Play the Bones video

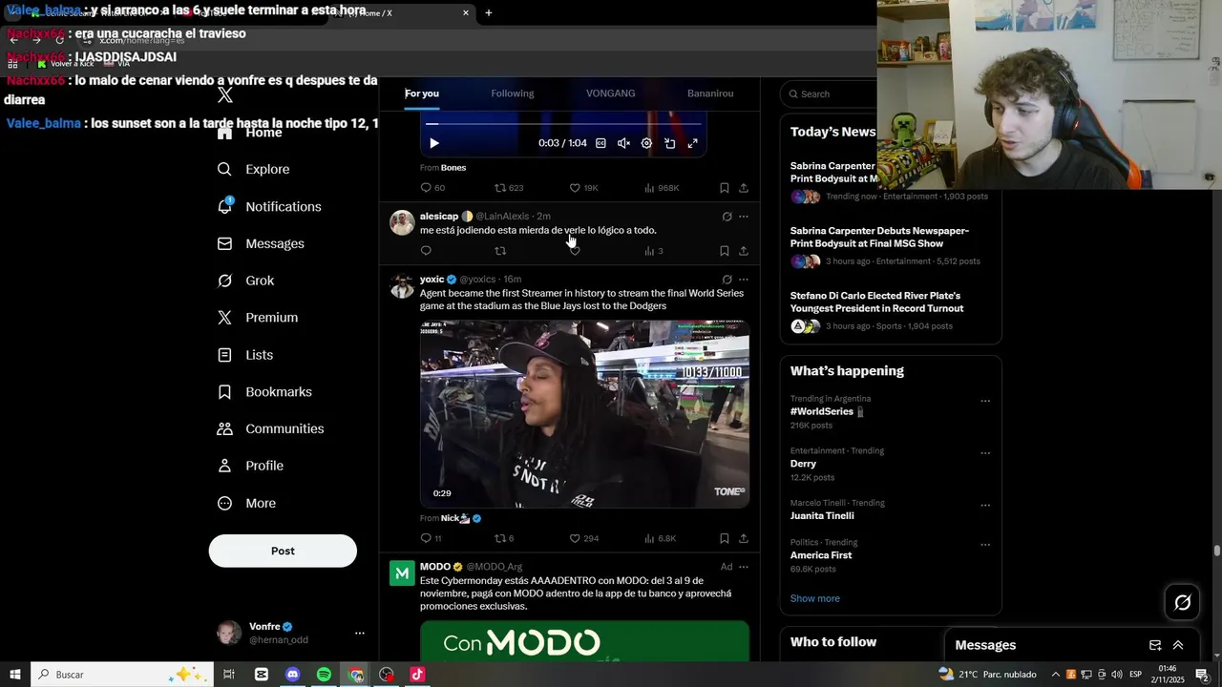coord(433,143)
